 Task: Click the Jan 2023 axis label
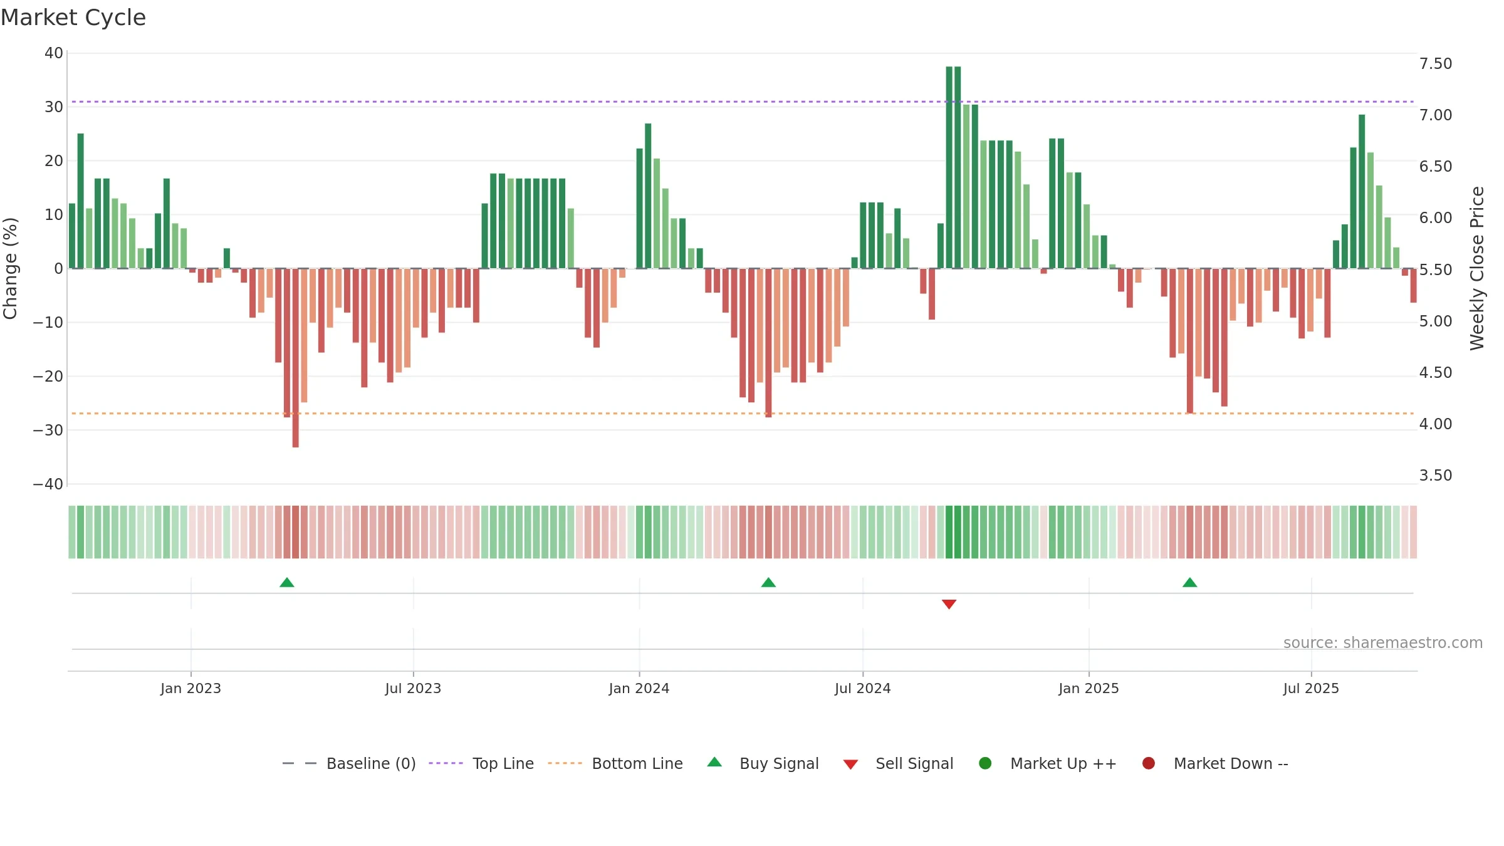pos(191,689)
